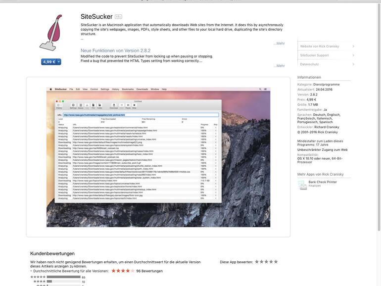The width and height of the screenshot is (381, 286).
Task: Click the Größe 1.7 MB entry
Action: point(307,104)
